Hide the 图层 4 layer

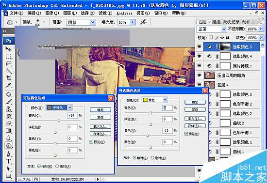[x=199, y=85]
